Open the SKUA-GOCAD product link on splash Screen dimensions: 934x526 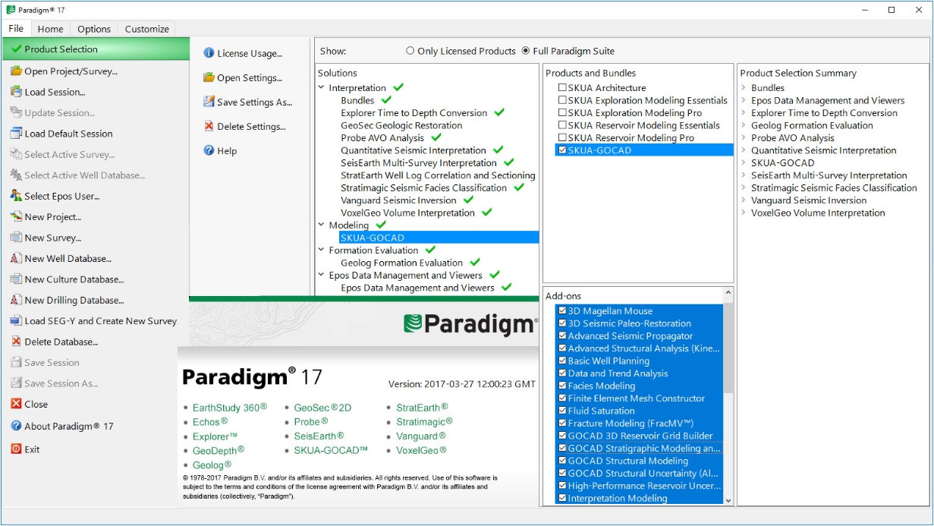pyautogui.click(x=331, y=450)
